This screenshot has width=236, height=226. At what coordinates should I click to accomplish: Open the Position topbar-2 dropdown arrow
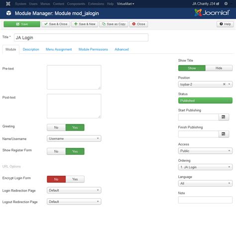coord(229,84)
